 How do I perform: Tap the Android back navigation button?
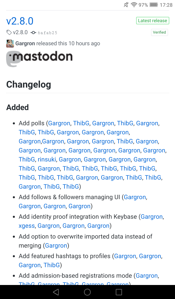click(56, 292)
